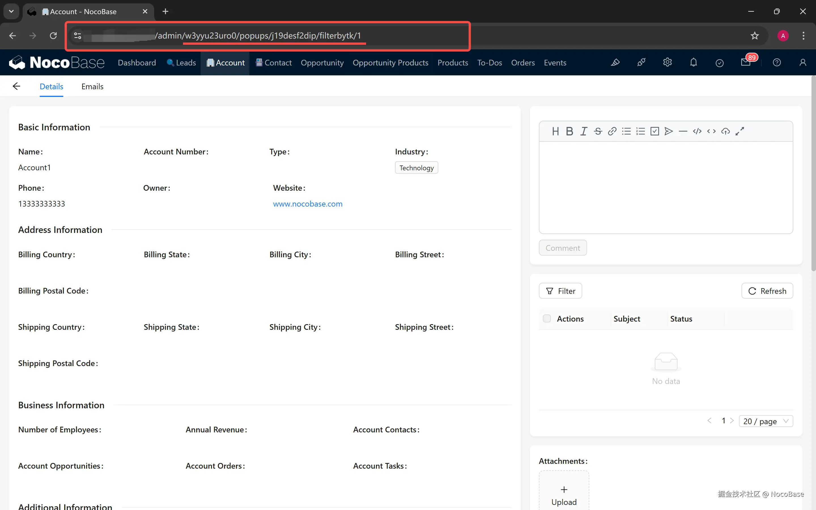
Task: Click the Bold formatting icon in editor
Action: [x=569, y=131]
